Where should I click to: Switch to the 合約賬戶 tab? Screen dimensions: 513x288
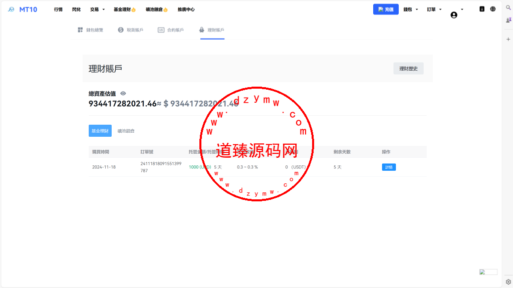pos(171,30)
